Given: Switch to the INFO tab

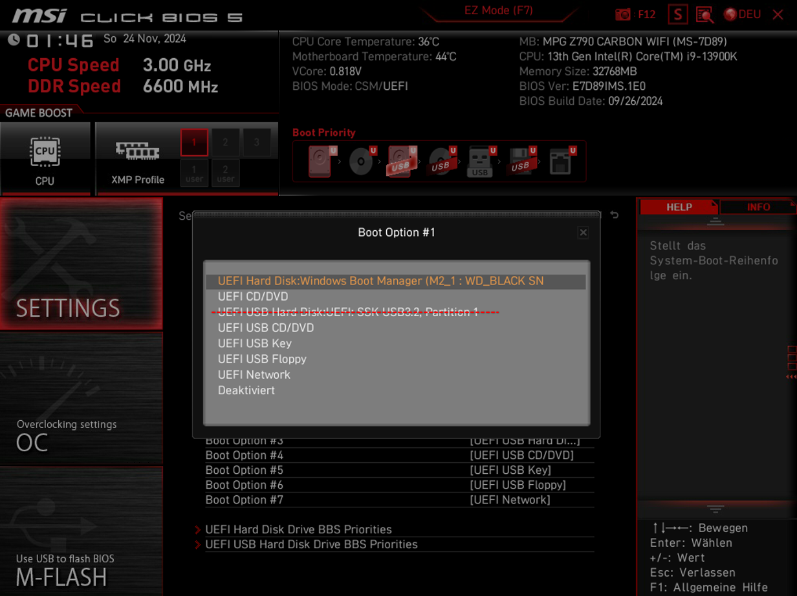Looking at the screenshot, I should click(x=758, y=207).
